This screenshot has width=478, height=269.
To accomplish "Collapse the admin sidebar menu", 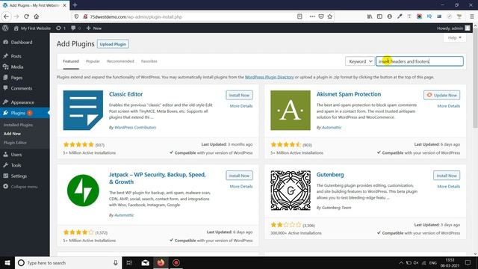I will pos(21,187).
